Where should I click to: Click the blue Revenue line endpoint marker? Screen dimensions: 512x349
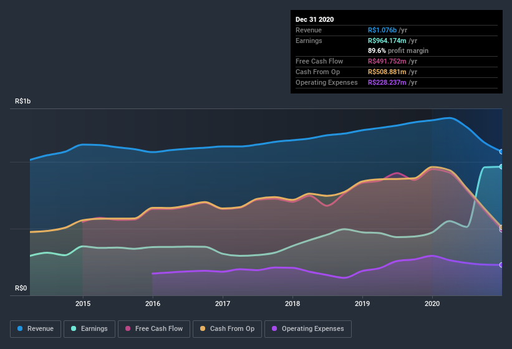pos(501,151)
